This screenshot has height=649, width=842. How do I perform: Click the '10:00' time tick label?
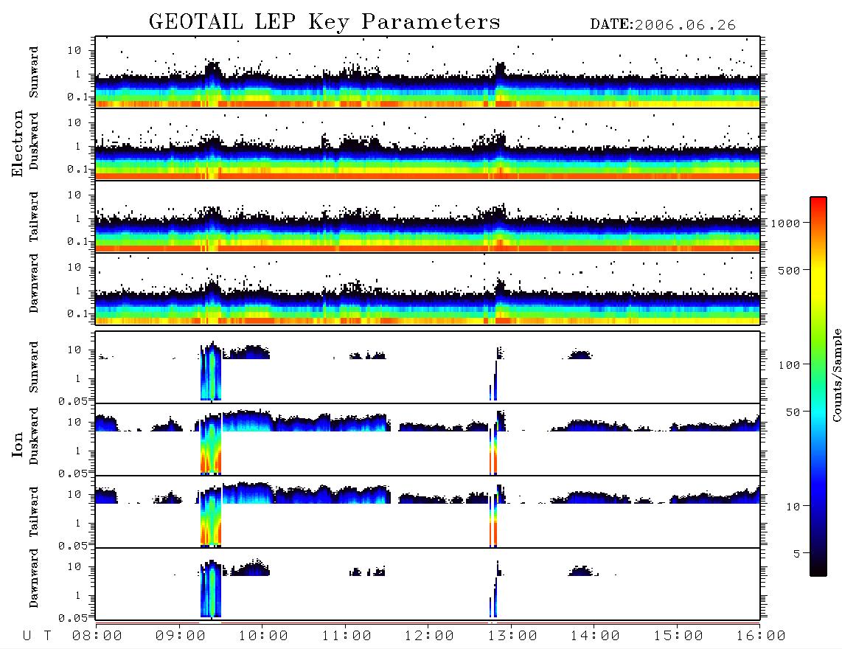(263, 636)
